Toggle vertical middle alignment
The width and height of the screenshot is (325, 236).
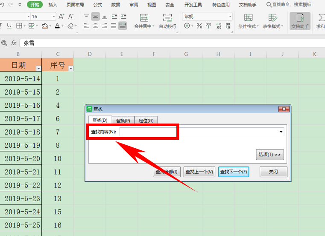(96, 16)
